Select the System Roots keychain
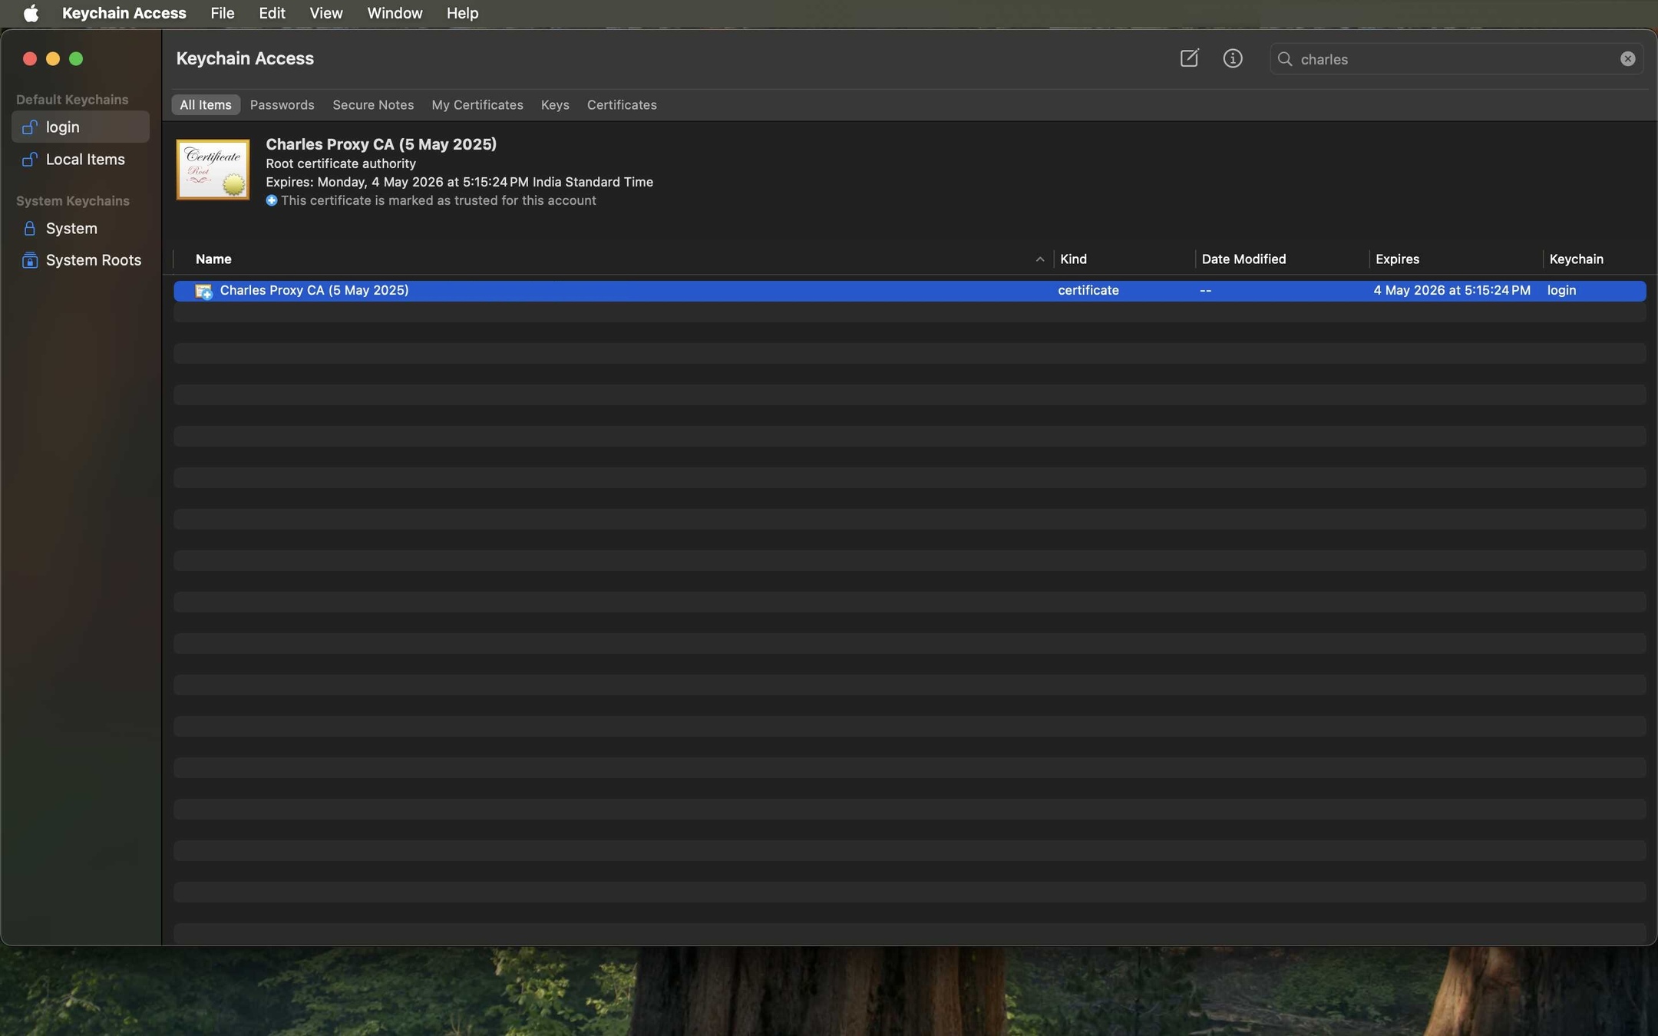Image resolution: width=1658 pixels, height=1036 pixels. click(81, 260)
